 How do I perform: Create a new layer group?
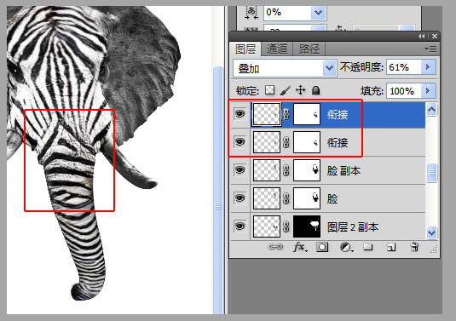(x=368, y=247)
